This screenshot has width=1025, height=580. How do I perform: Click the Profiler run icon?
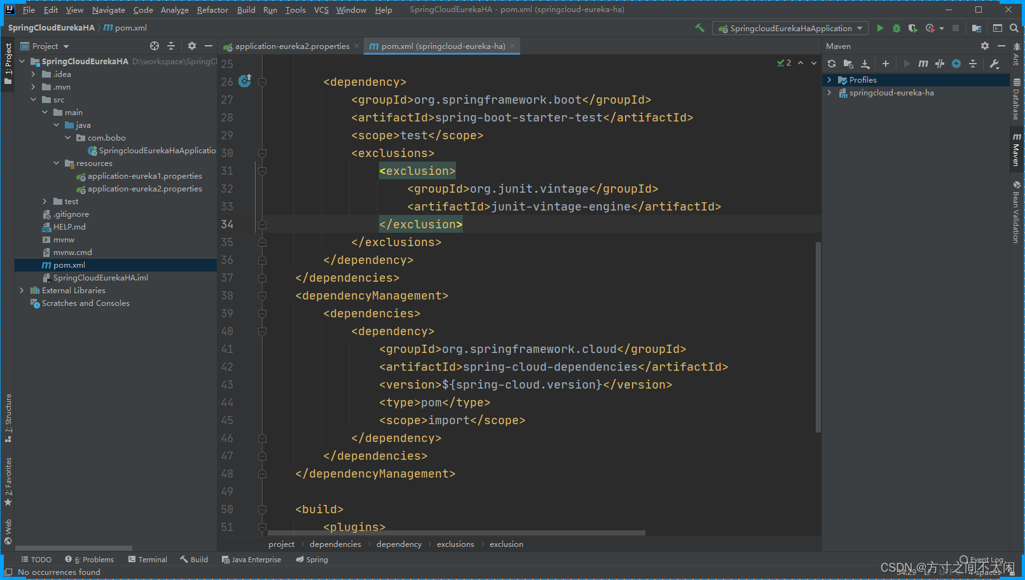[x=930, y=28]
